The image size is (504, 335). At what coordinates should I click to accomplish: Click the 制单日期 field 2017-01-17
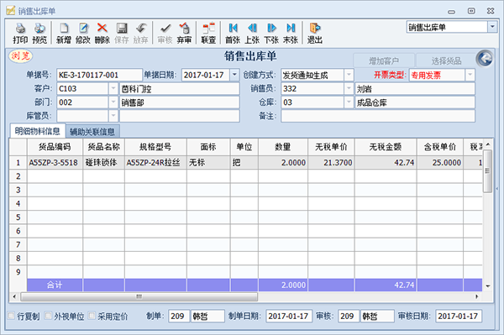(x=288, y=316)
